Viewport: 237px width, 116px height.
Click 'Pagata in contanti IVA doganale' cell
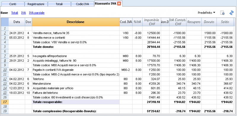click(x=76, y=70)
